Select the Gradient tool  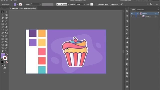(x=6, y=39)
